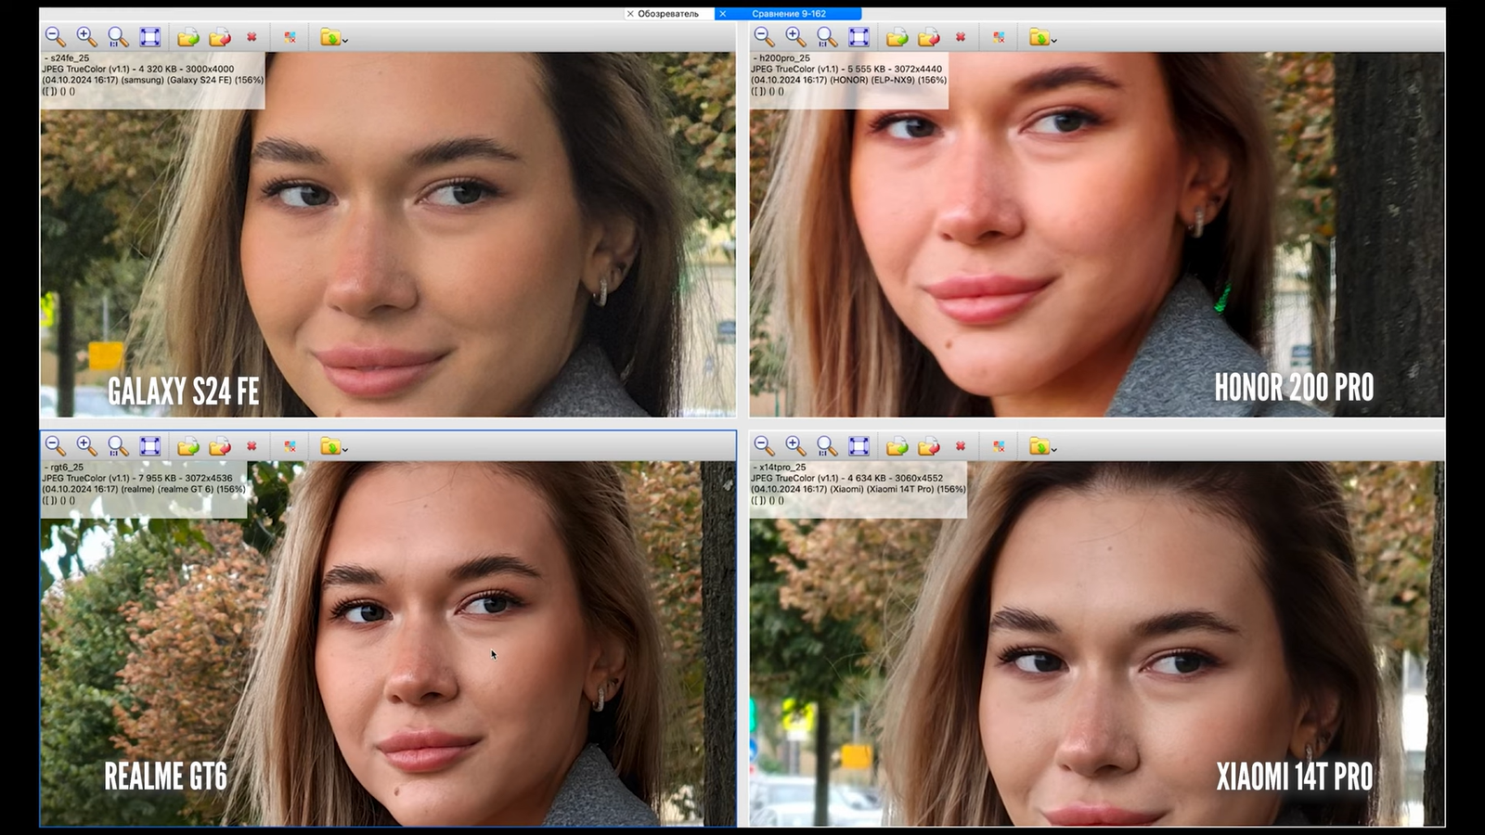The width and height of the screenshot is (1485, 835).
Task: Select the h200pro_25 comparison image
Action: tap(1097, 234)
